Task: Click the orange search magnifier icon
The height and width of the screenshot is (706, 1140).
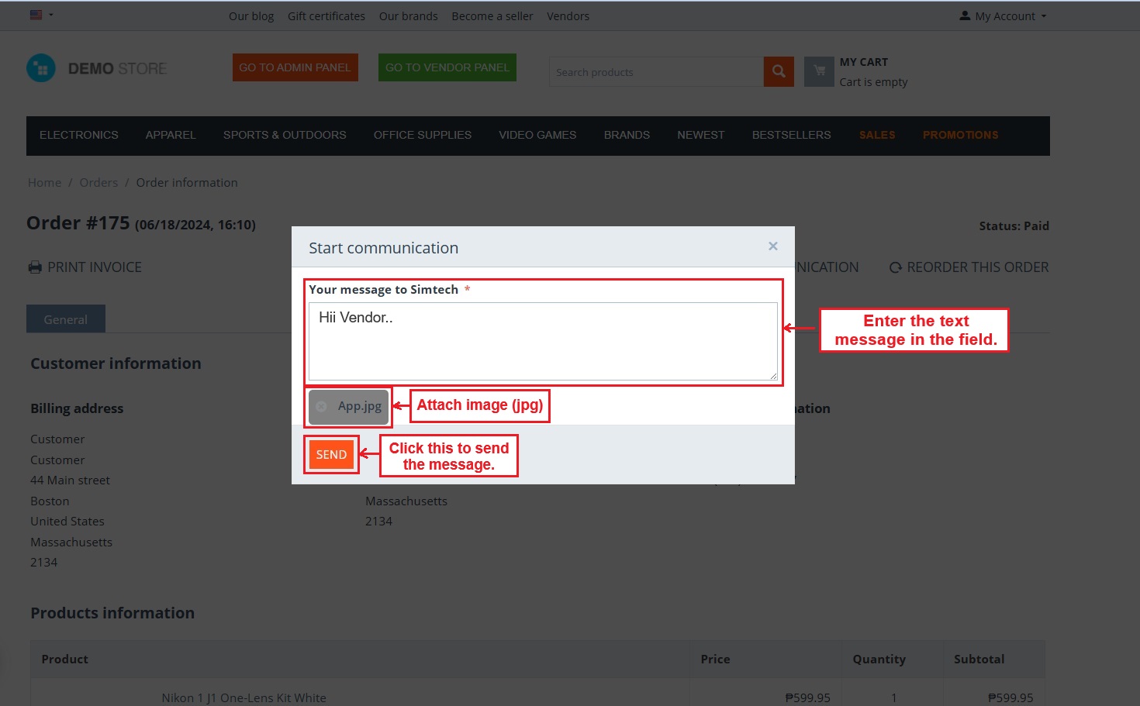Action: [779, 72]
